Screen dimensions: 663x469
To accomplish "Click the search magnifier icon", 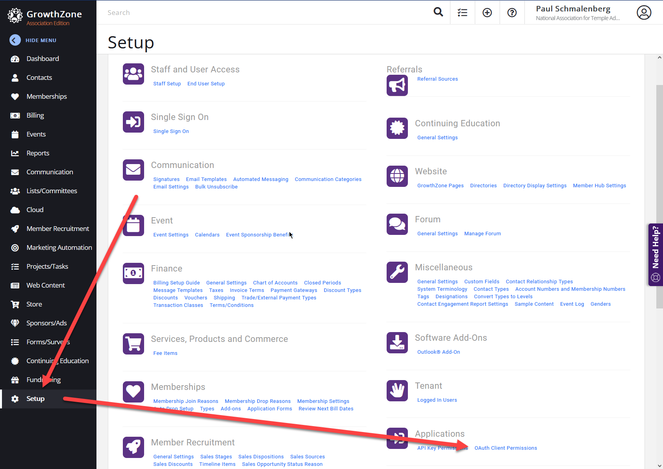I will [x=438, y=12].
